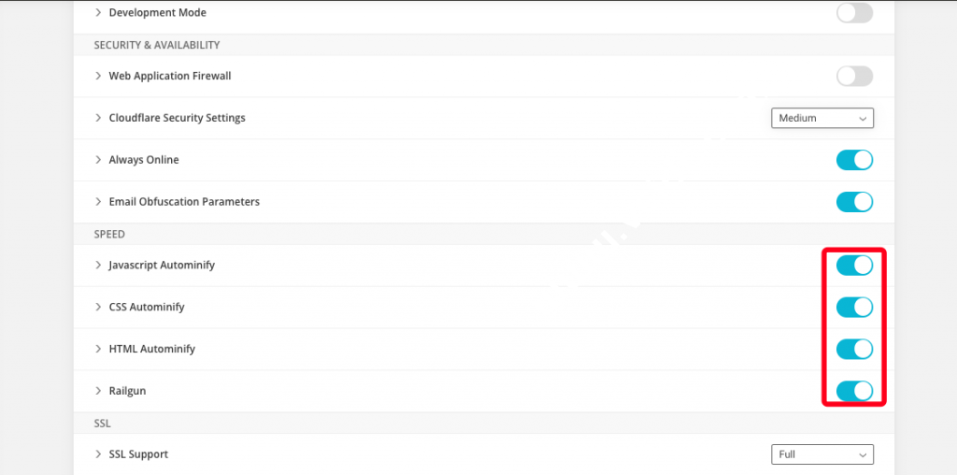
Task: Disable the HTML Autominify switch
Action: click(854, 349)
